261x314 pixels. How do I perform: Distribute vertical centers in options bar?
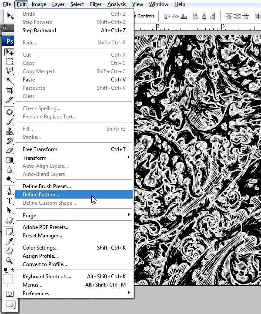237,16
